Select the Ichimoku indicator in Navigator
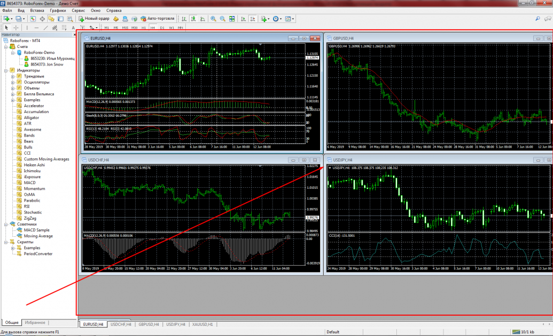 pos(33,171)
